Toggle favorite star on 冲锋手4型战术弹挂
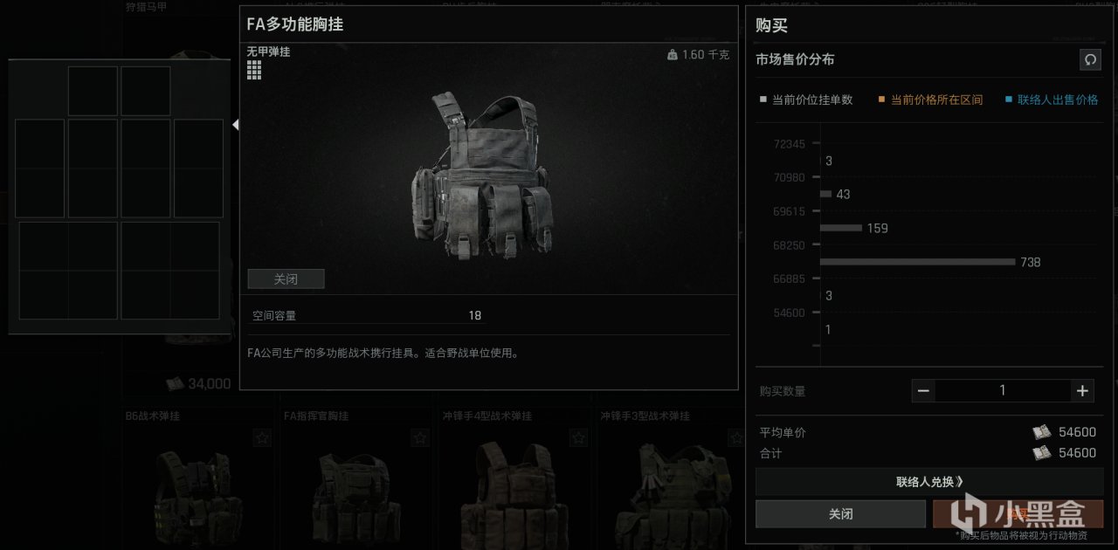 point(578,437)
